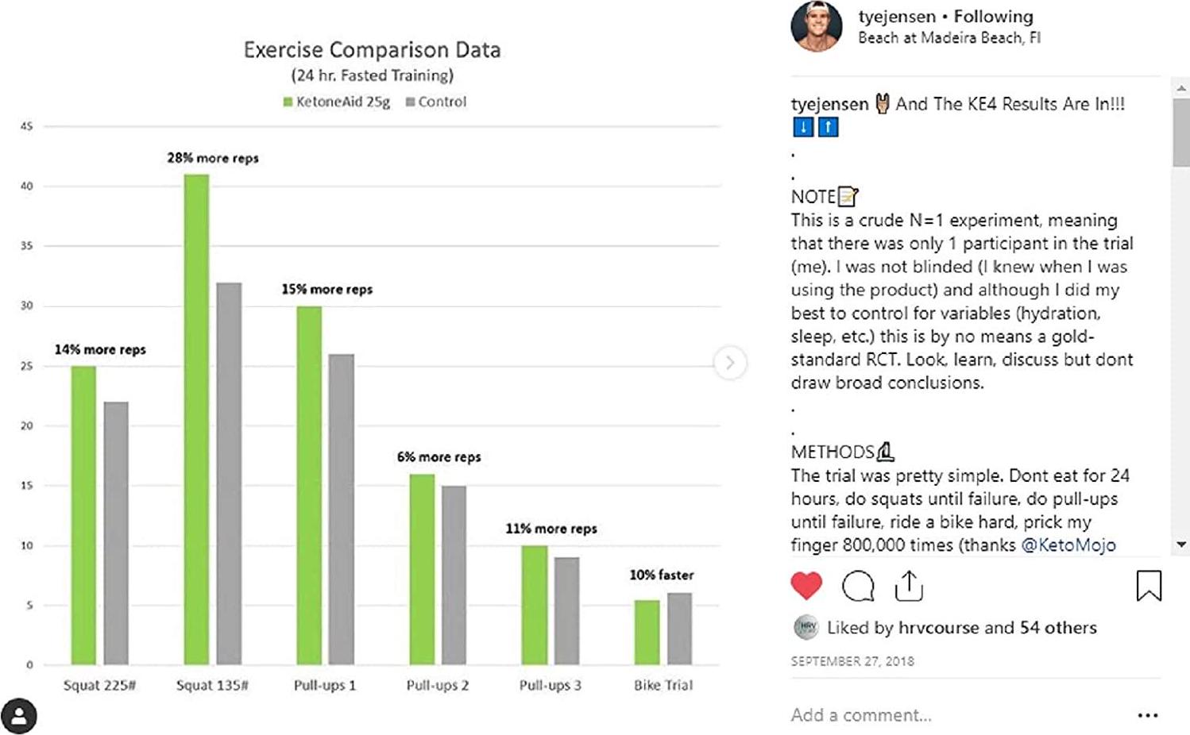Open Madeira Beach location link
This screenshot has width=1190, height=735.
pos(949,38)
